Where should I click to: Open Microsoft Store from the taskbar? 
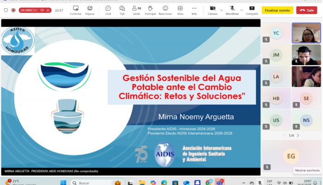pos(175,183)
